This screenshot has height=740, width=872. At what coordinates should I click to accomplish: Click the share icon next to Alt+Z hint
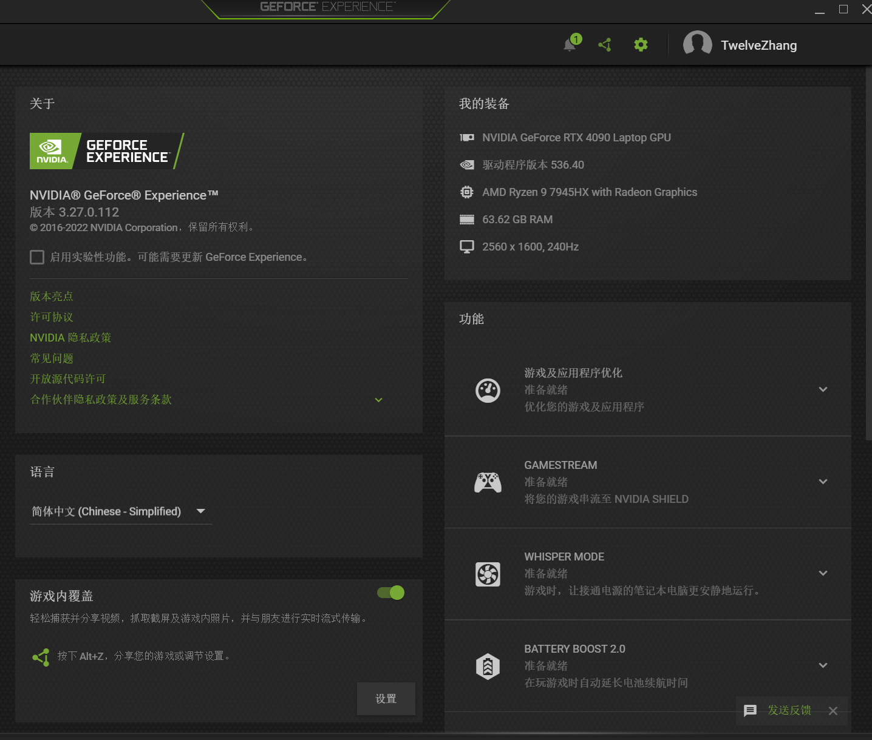(41, 657)
